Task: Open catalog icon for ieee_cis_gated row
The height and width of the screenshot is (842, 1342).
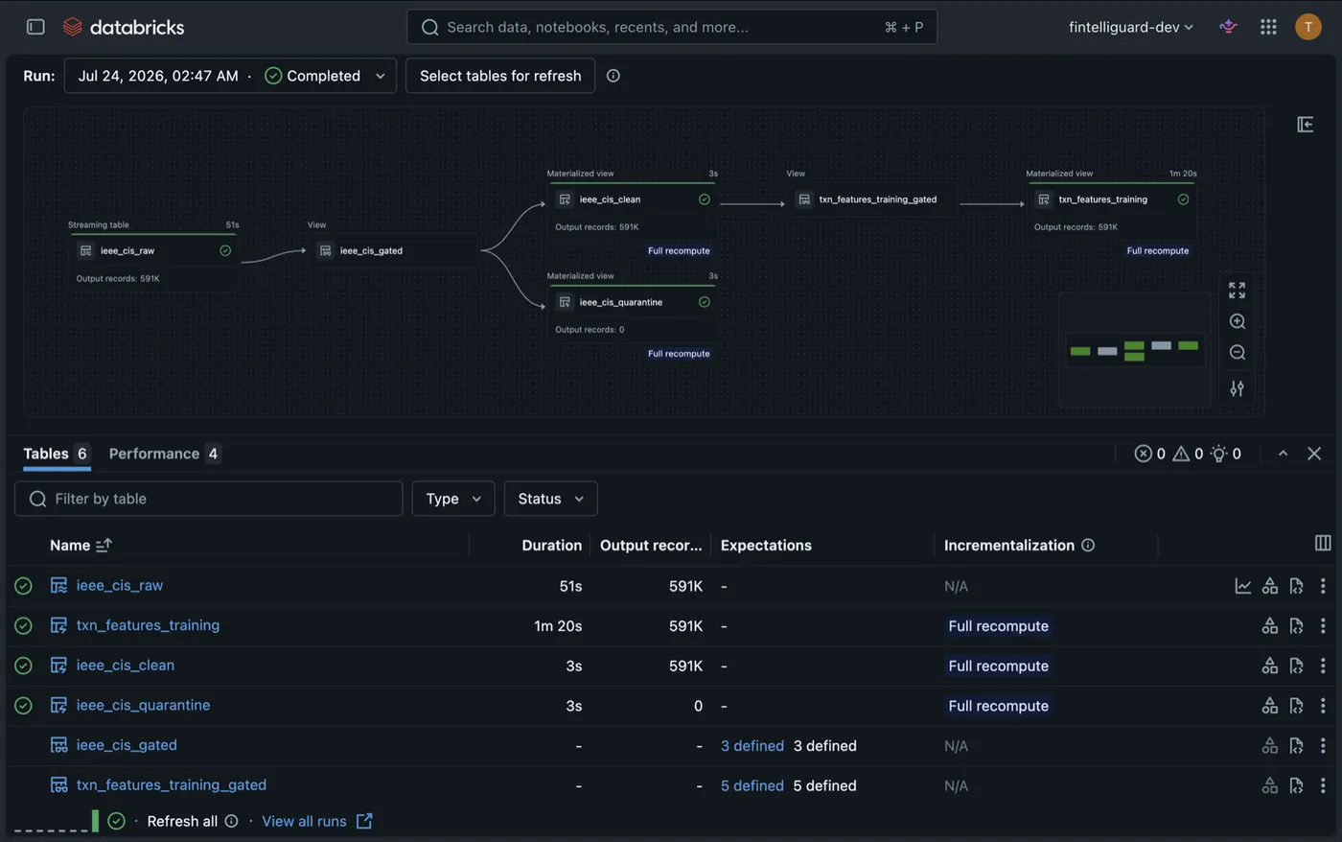Action: (1270, 745)
